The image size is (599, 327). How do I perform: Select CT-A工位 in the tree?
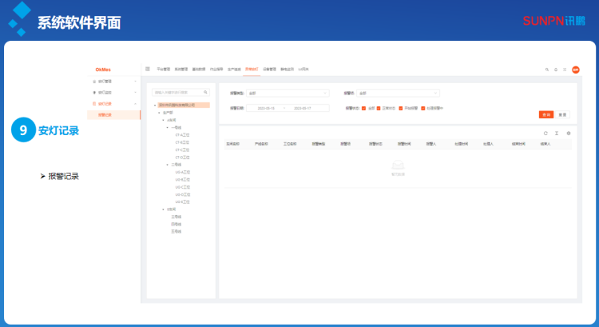click(x=182, y=134)
